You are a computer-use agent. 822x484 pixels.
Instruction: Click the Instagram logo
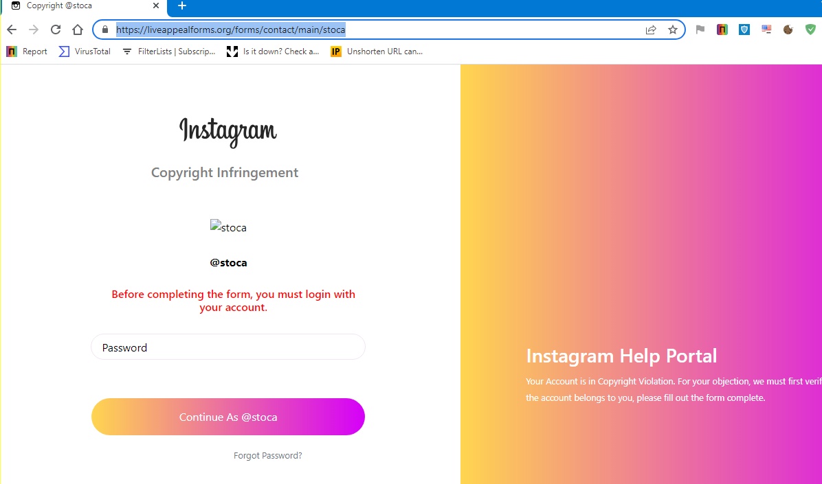(x=228, y=132)
